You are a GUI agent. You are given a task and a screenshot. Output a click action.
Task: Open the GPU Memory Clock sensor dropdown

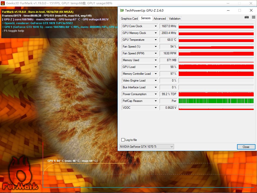click(156, 33)
